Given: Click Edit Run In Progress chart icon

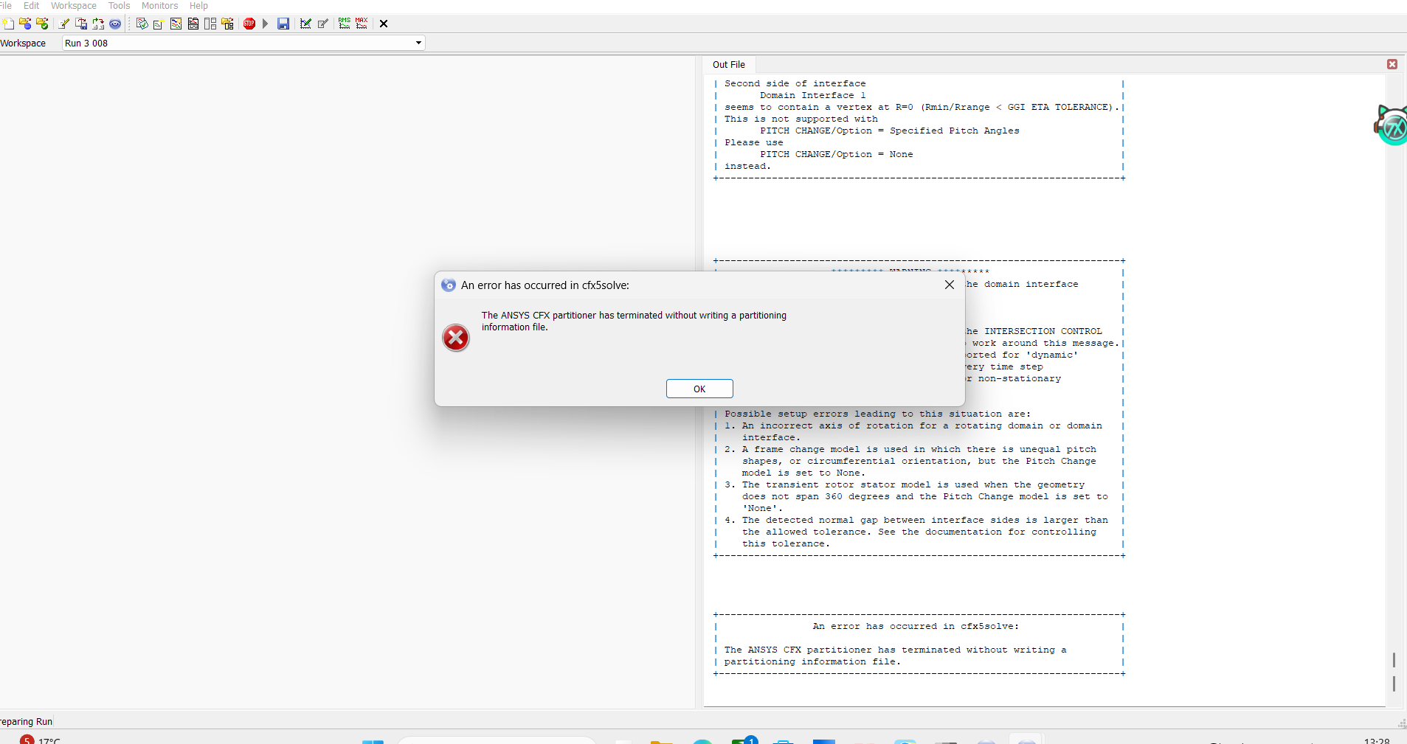Looking at the screenshot, I should click(x=305, y=24).
